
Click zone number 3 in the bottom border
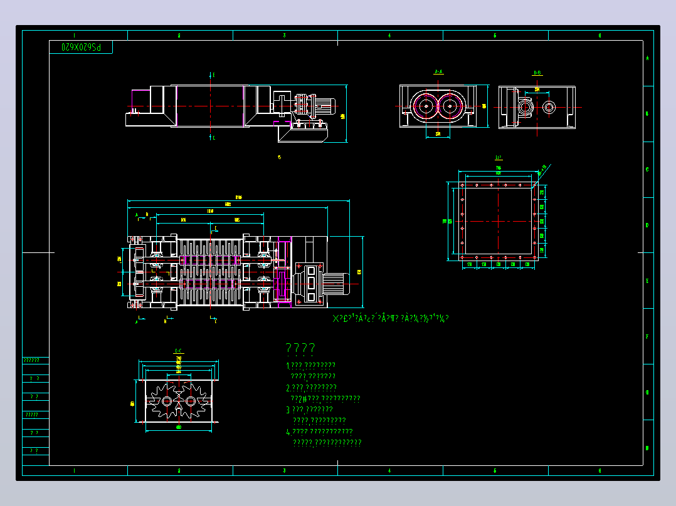tap(285, 471)
